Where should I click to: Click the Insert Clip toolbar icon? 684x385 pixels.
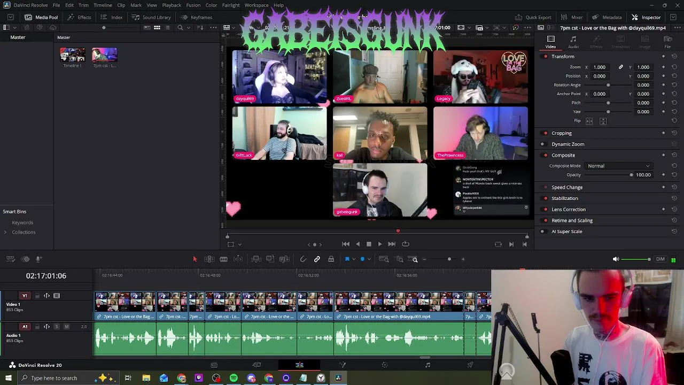pos(256,259)
